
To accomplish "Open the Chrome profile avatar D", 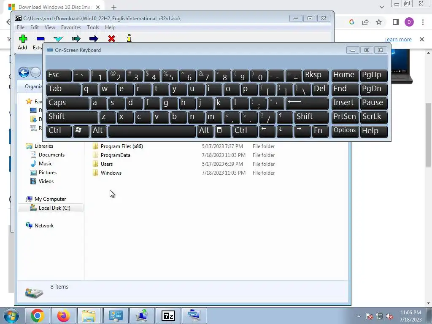I will [409, 22].
